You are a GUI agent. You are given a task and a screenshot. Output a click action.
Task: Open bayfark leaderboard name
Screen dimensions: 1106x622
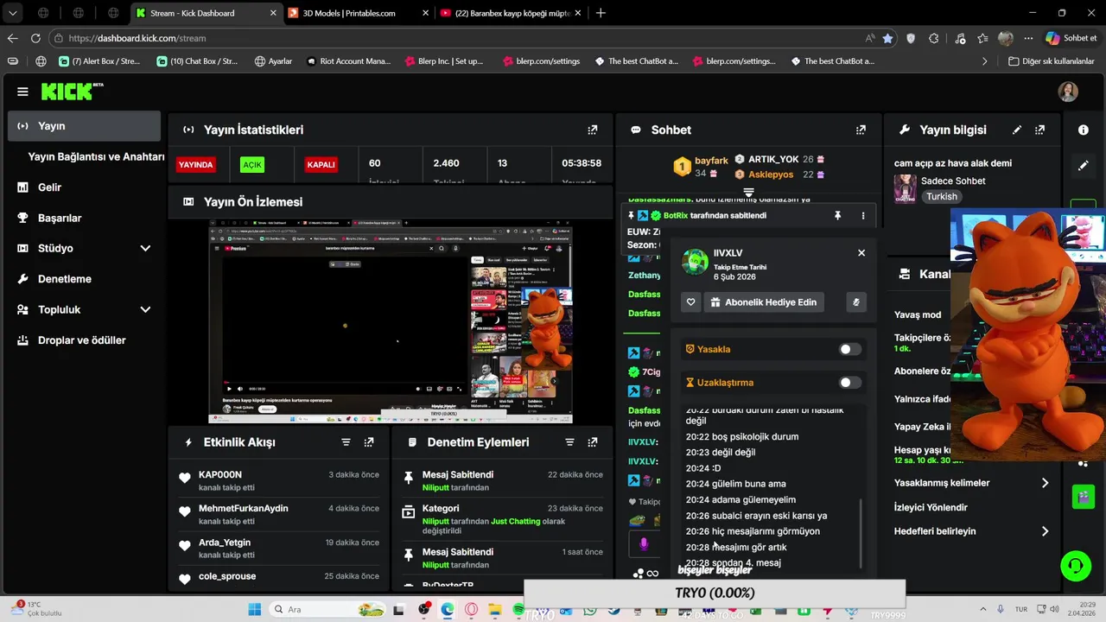711,161
